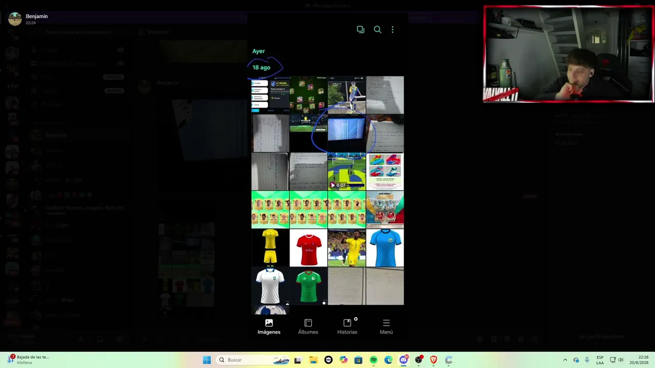Open the monitor photo thumbnail

click(347, 133)
